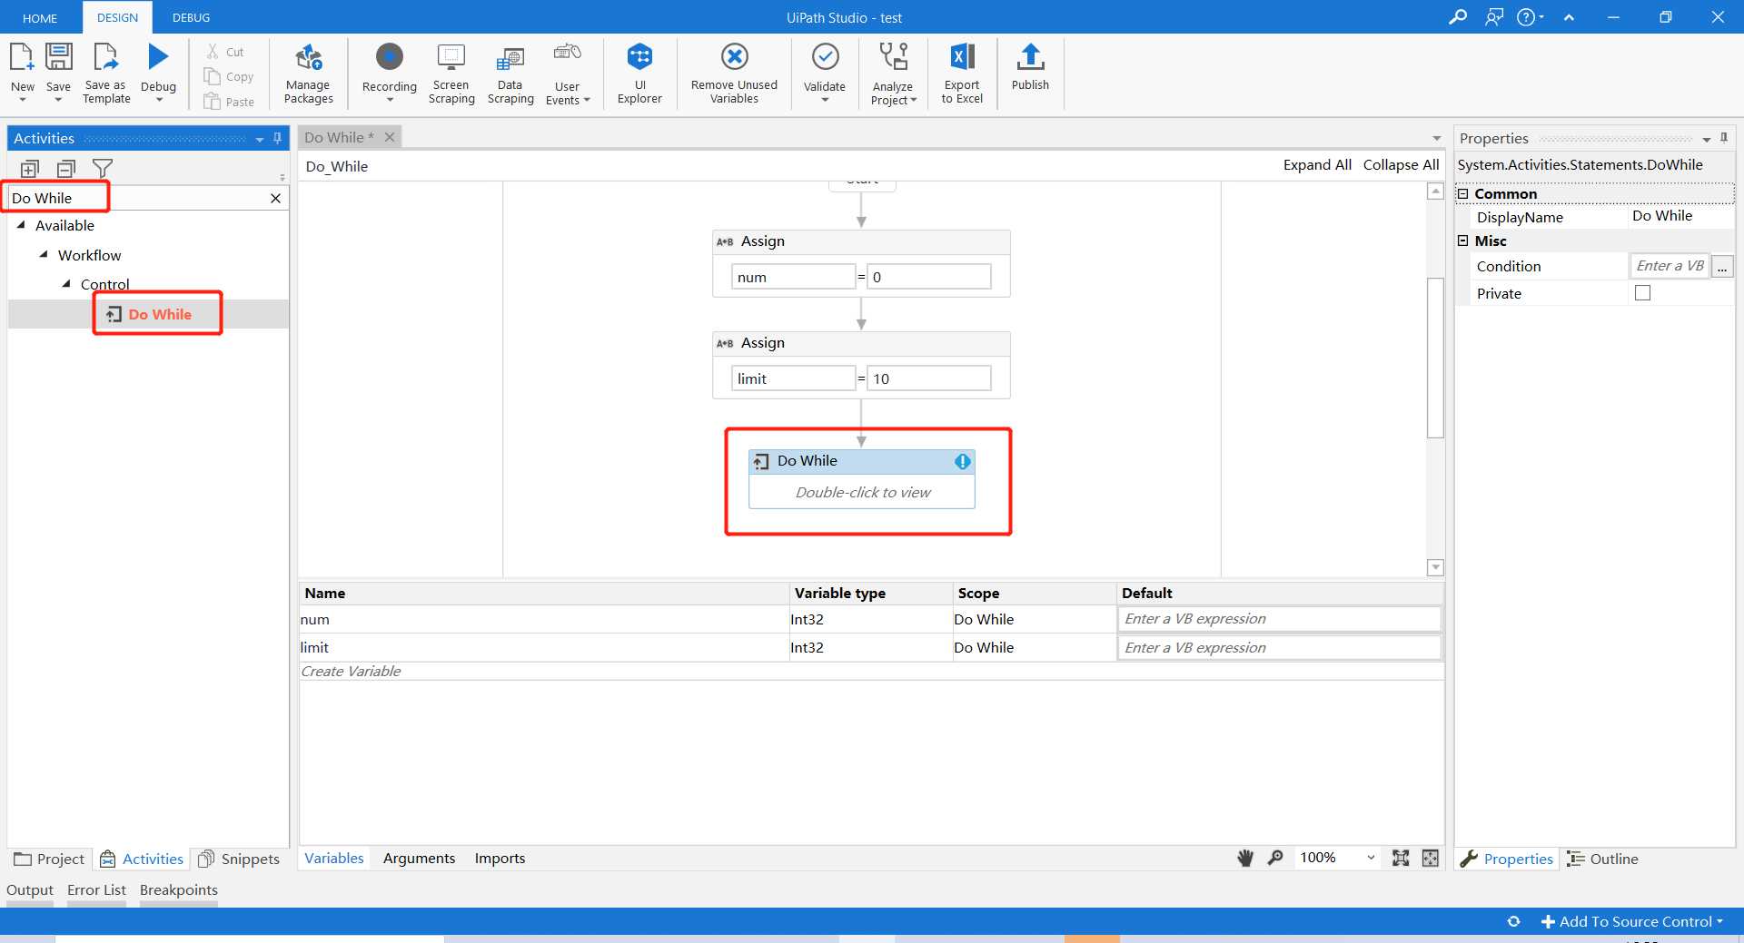Open the Arguments tab
Image resolution: width=1744 pixels, height=943 pixels.
click(419, 858)
